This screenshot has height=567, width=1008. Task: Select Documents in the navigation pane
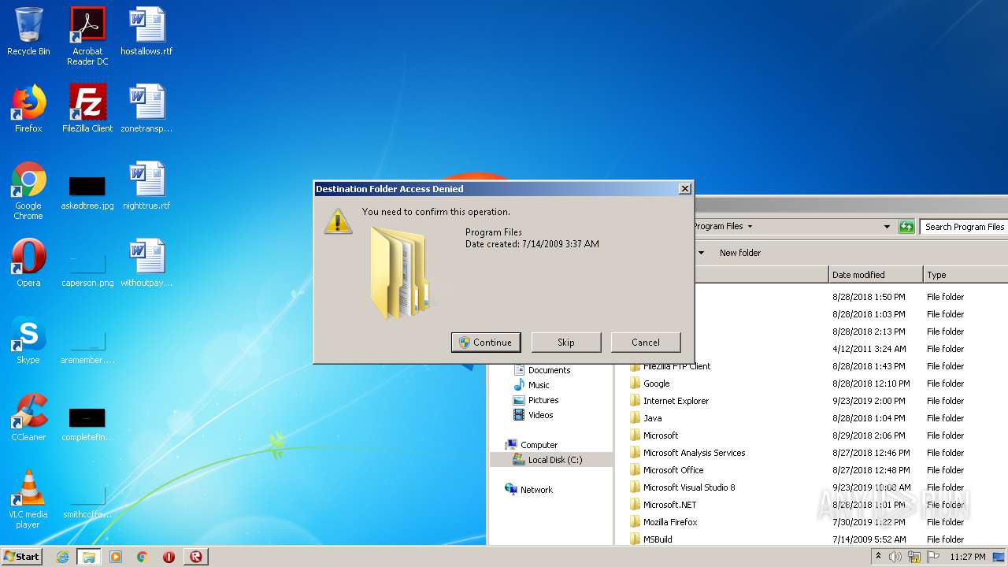coord(549,370)
